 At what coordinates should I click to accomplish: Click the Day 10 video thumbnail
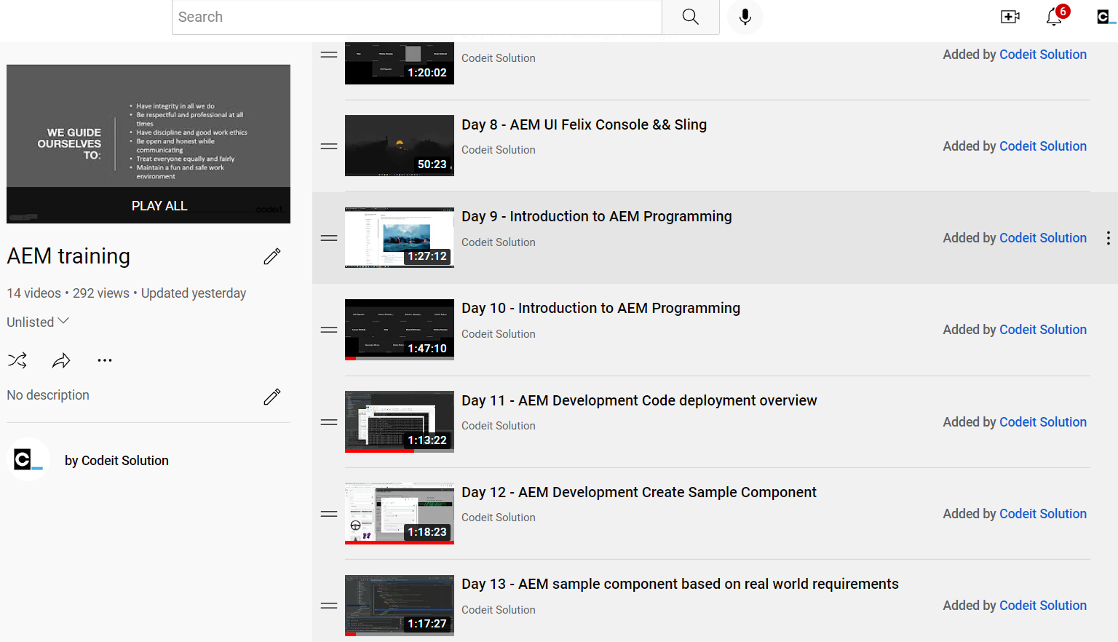399,330
